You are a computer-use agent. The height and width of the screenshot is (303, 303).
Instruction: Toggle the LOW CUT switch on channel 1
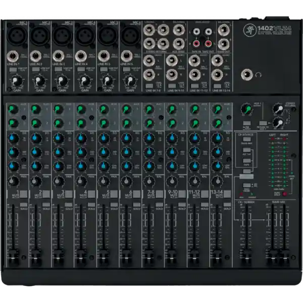click(13, 69)
